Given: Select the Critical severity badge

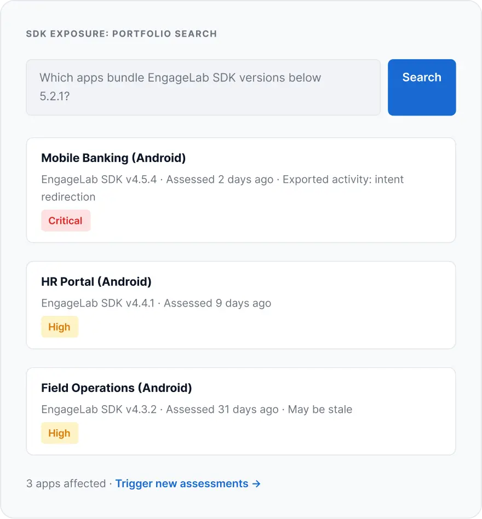Looking at the screenshot, I should 66,221.
